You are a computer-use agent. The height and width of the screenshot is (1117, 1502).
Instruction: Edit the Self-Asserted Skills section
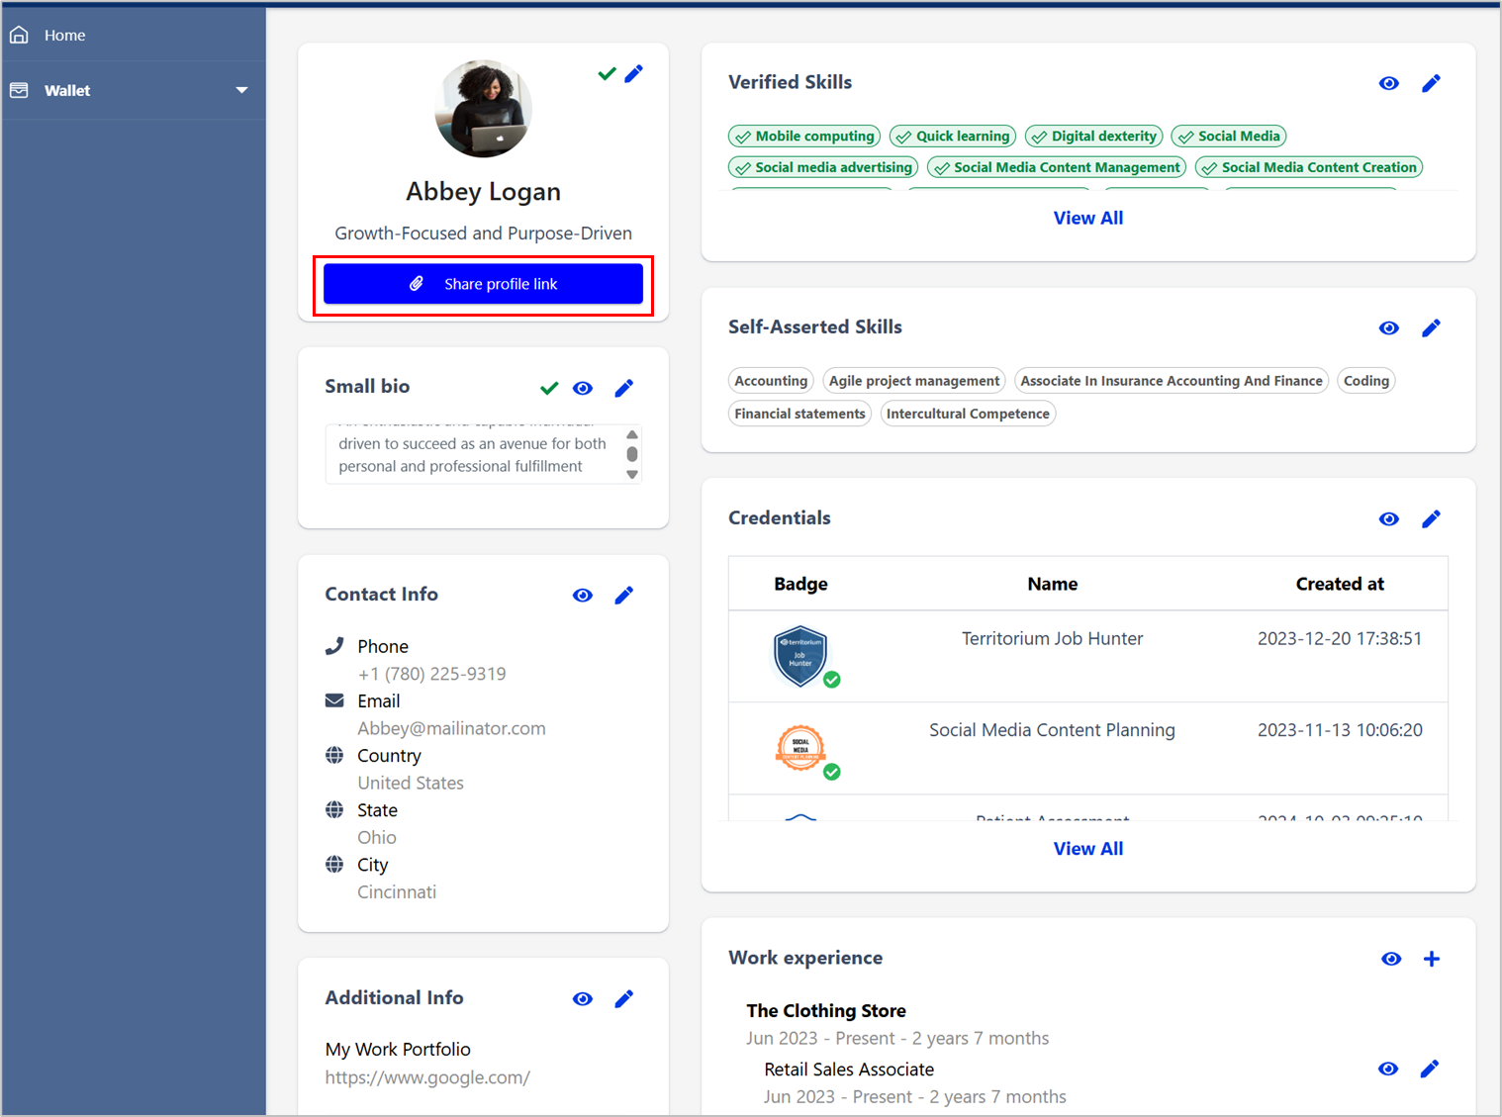tap(1431, 327)
